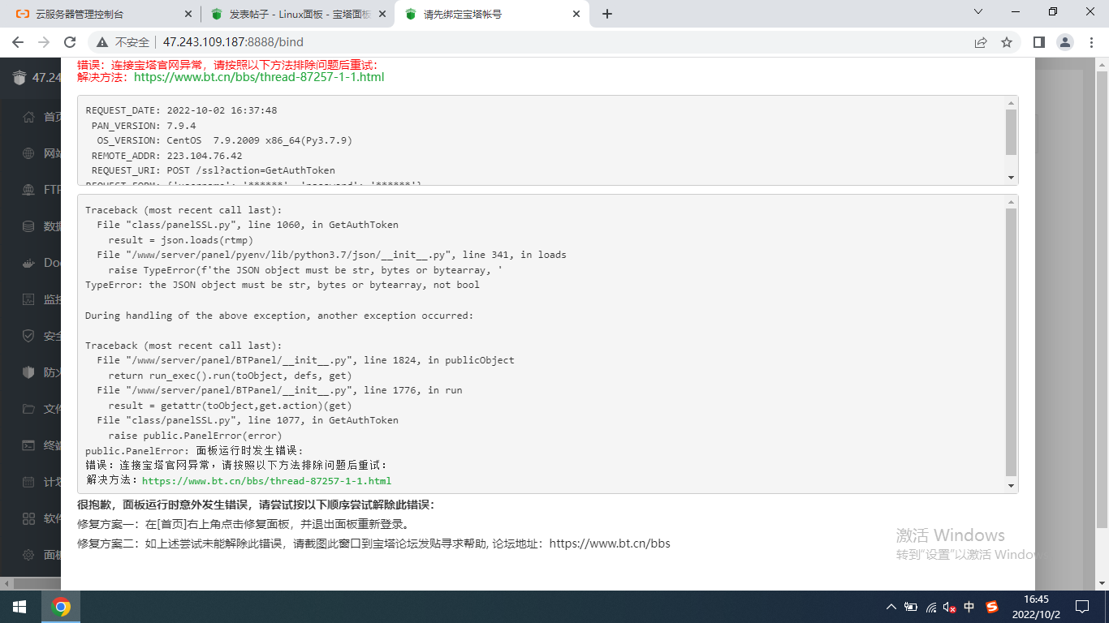
Task: Open the Chrome tab search dropdown chevron
Action: 978,12
